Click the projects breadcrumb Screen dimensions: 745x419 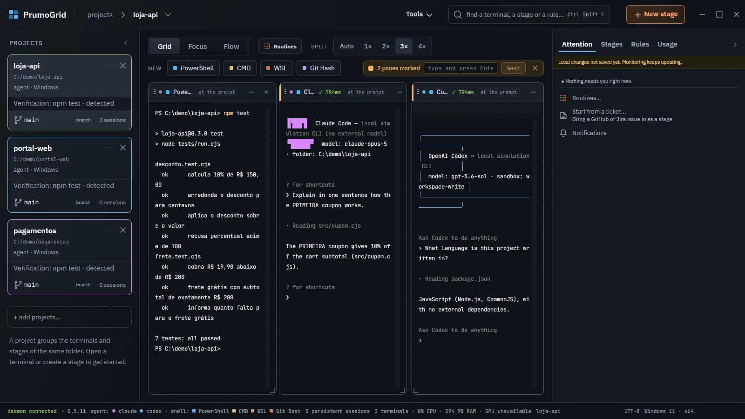[x=100, y=14]
